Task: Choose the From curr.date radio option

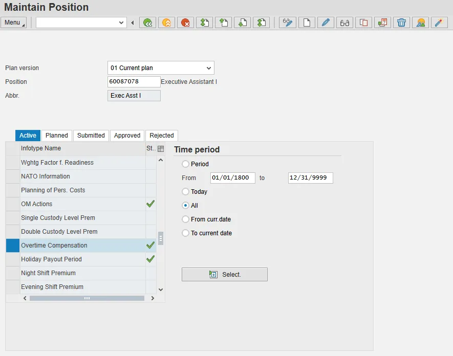Action: point(186,219)
